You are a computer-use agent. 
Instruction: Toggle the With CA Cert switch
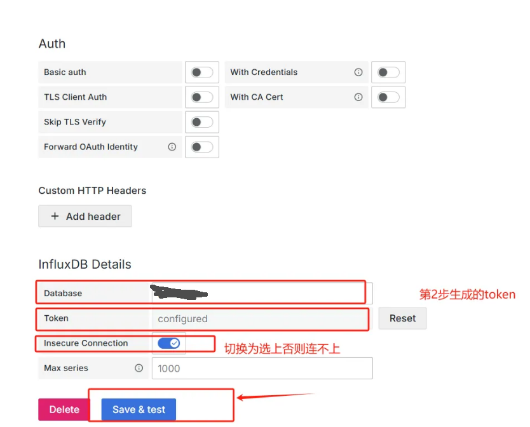[x=388, y=97]
